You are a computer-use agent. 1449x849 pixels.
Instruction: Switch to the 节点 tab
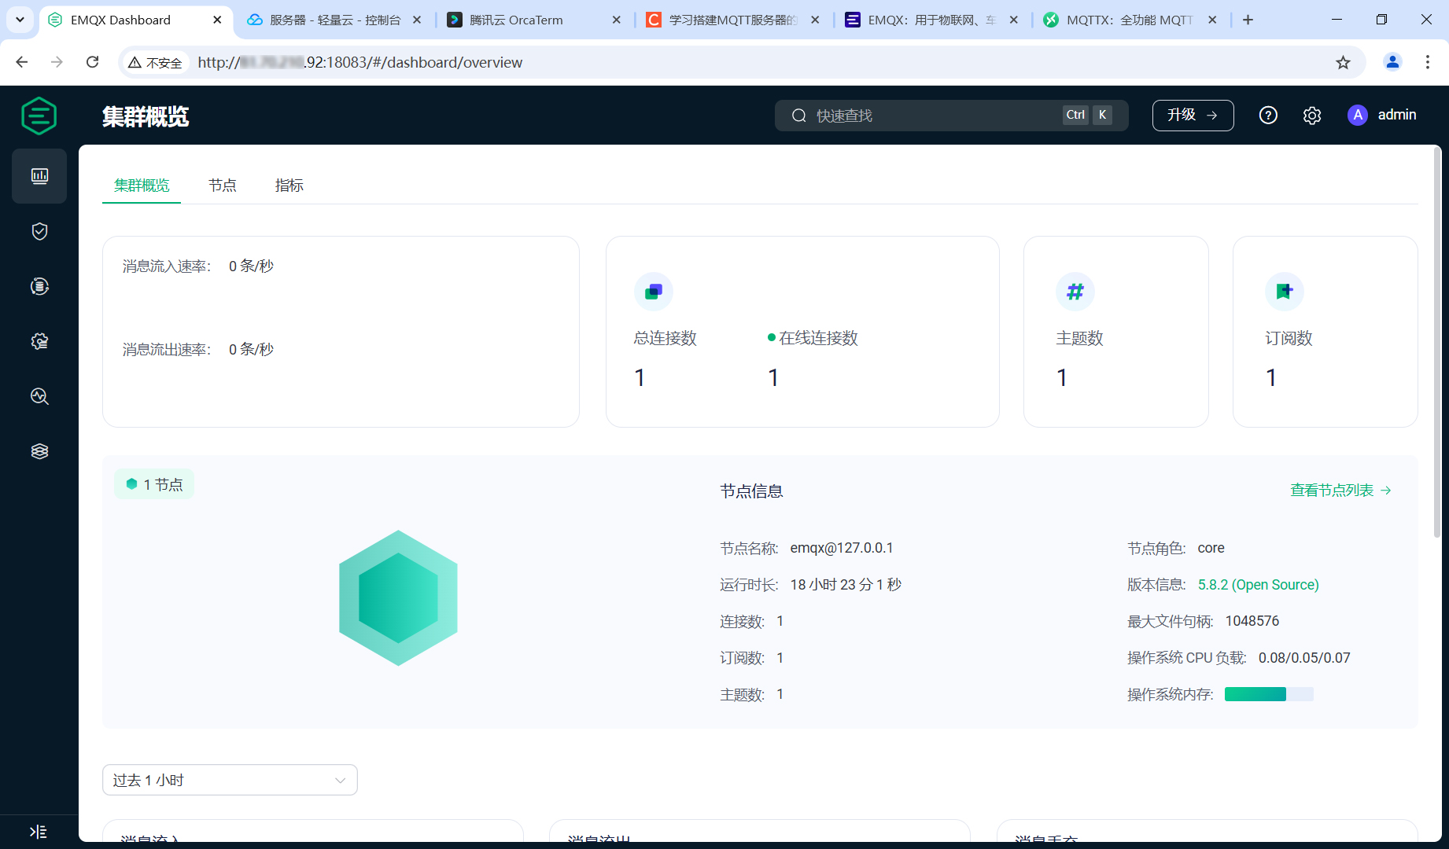(223, 186)
